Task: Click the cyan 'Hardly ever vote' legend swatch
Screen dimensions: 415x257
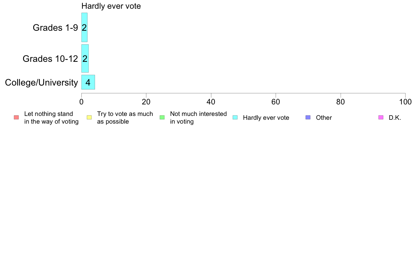Action: [x=235, y=118]
